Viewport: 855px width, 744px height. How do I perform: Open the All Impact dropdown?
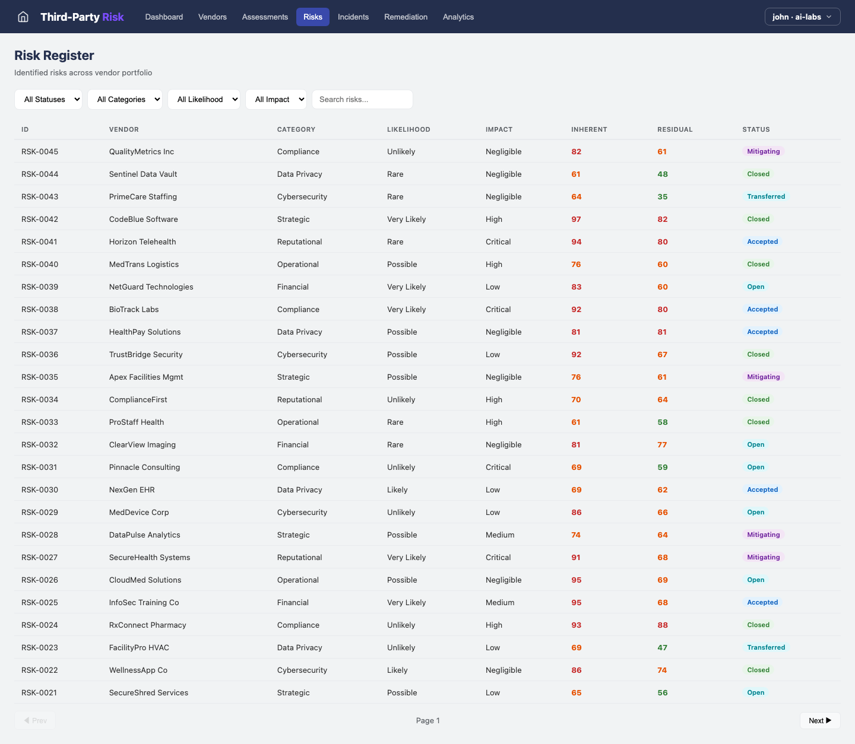[x=276, y=100]
